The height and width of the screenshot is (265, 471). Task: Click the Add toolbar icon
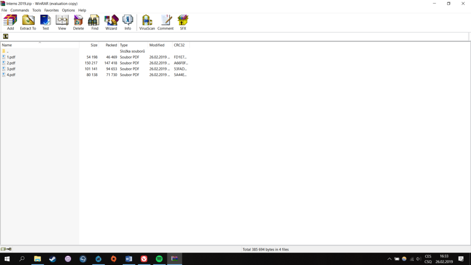click(x=10, y=23)
